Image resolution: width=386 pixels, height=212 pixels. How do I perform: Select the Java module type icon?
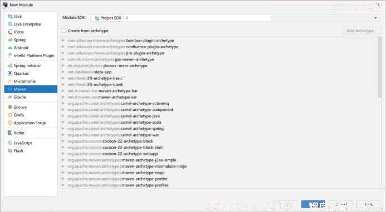pyautogui.click(x=10, y=16)
